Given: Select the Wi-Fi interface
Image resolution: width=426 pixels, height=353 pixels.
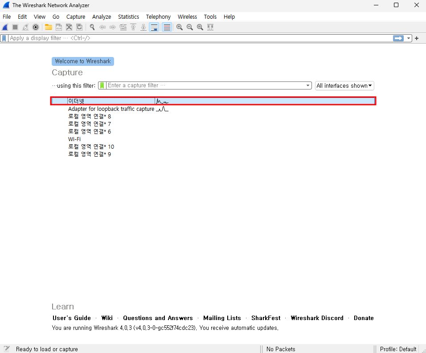Looking at the screenshot, I should coord(74,139).
